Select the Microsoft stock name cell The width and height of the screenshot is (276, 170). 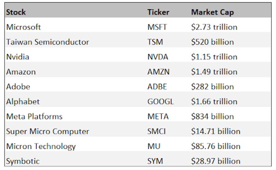coord(24,27)
